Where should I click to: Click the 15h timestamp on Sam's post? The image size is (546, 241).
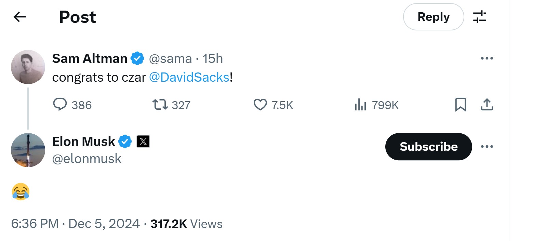point(212,58)
